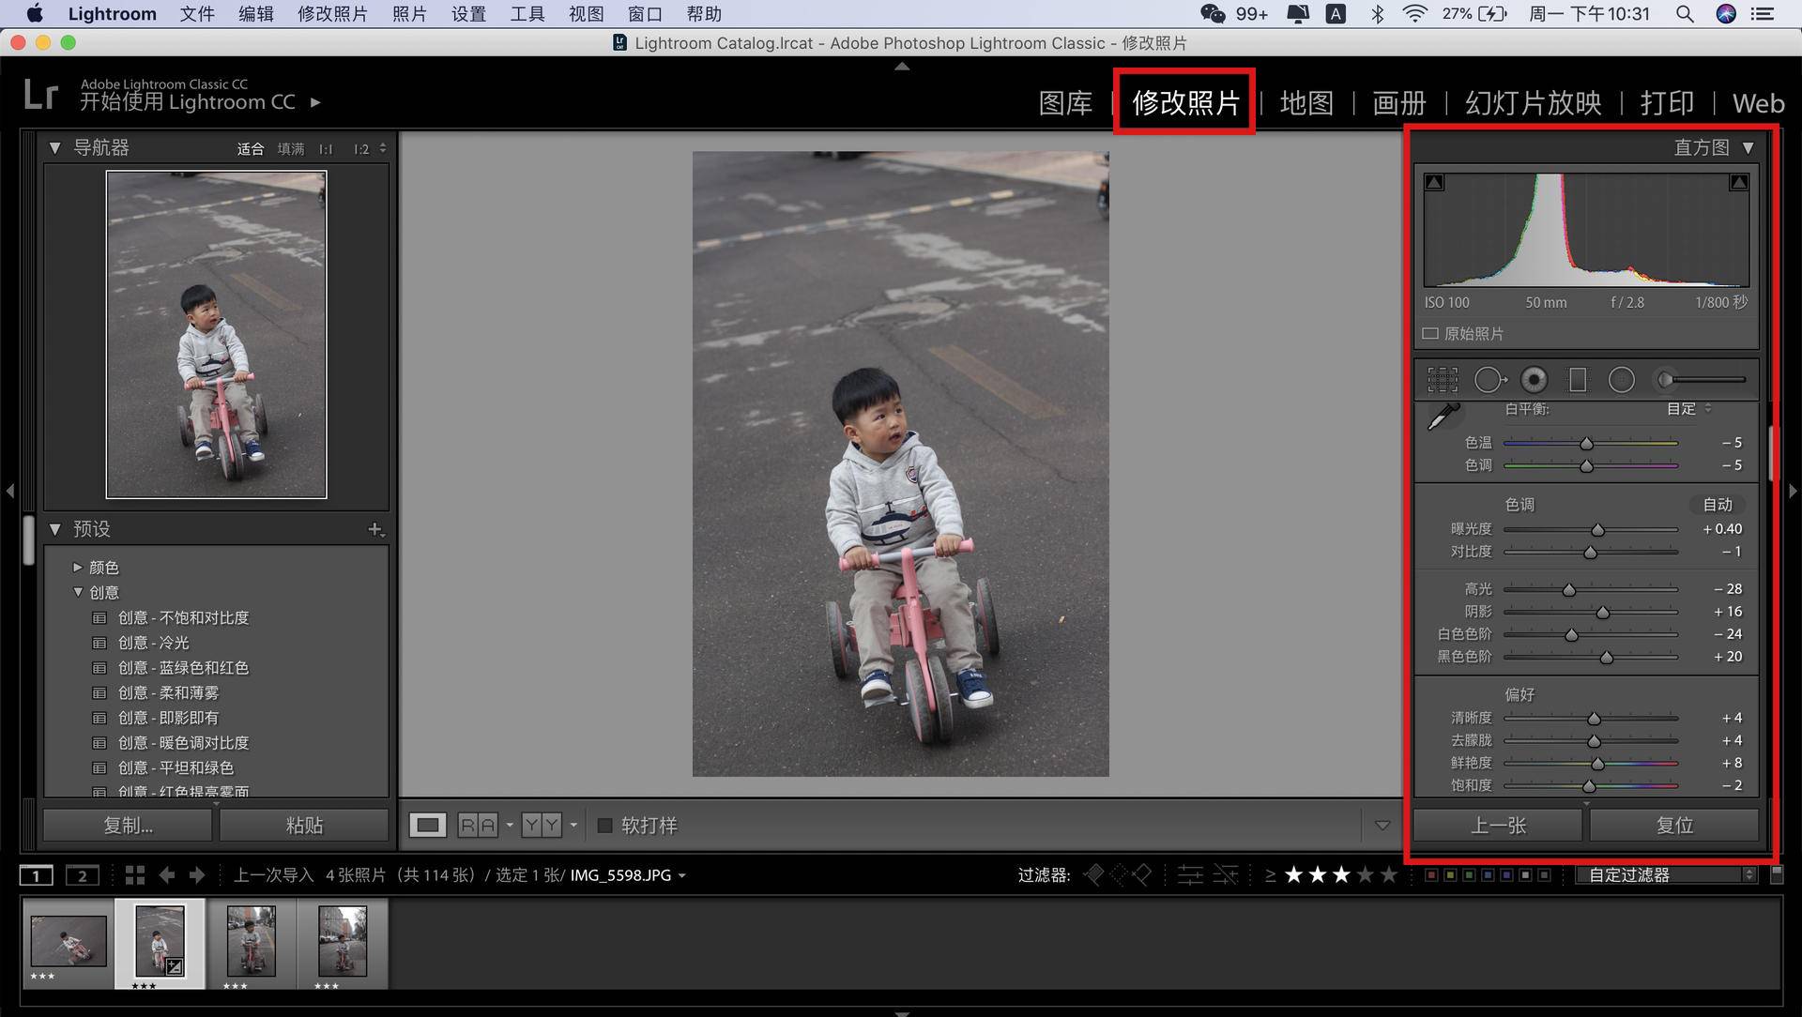This screenshot has height=1017, width=1802.
Task: Select the Crop Overlay tool
Action: (x=1443, y=380)
